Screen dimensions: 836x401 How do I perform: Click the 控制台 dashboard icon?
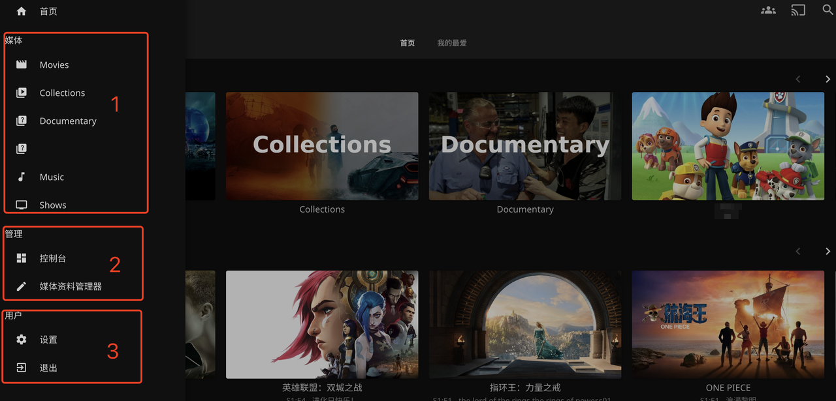22,258
